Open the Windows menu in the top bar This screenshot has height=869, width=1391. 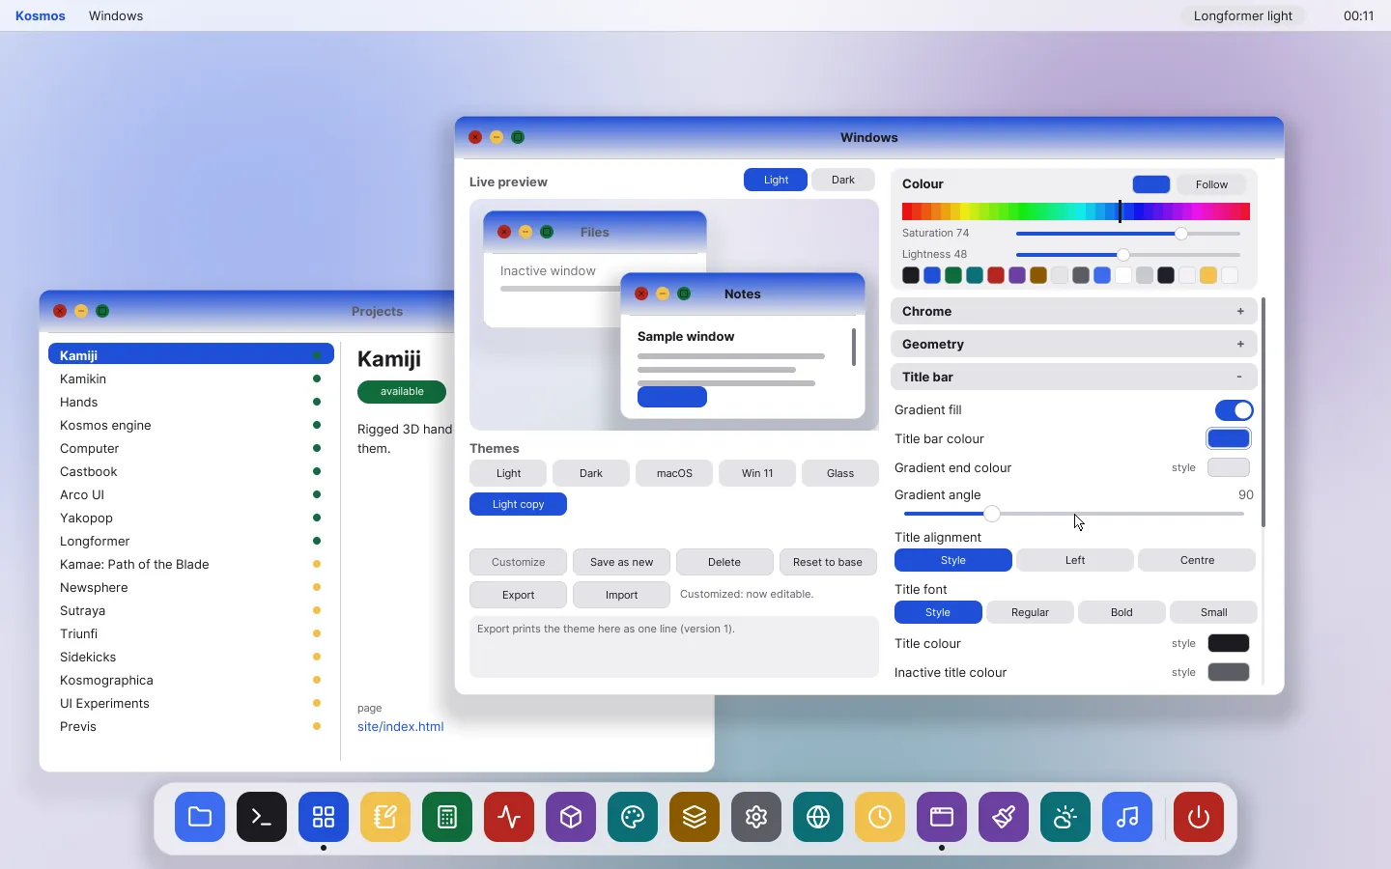[x=116, y=15]
